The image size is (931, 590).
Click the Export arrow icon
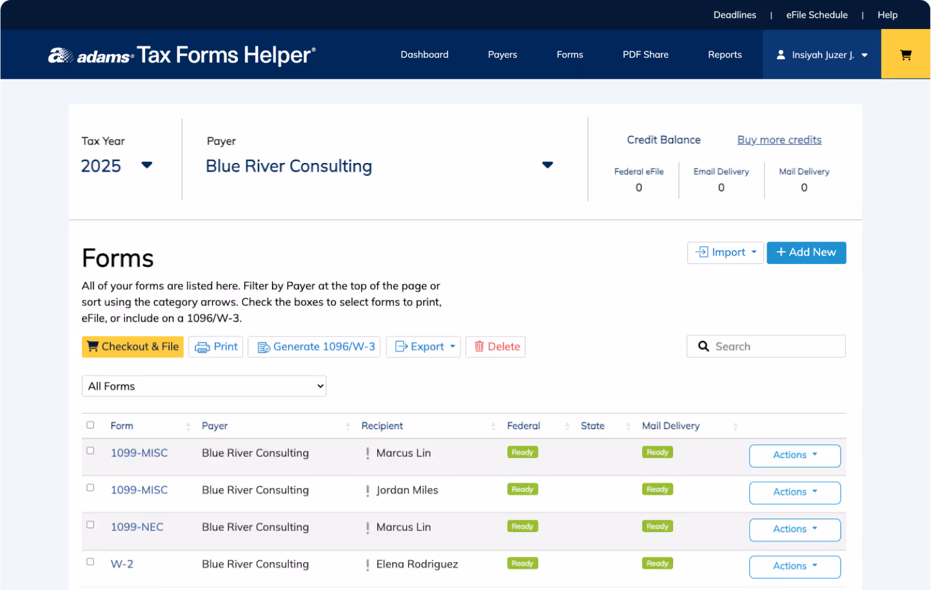[x=452, y=347]
